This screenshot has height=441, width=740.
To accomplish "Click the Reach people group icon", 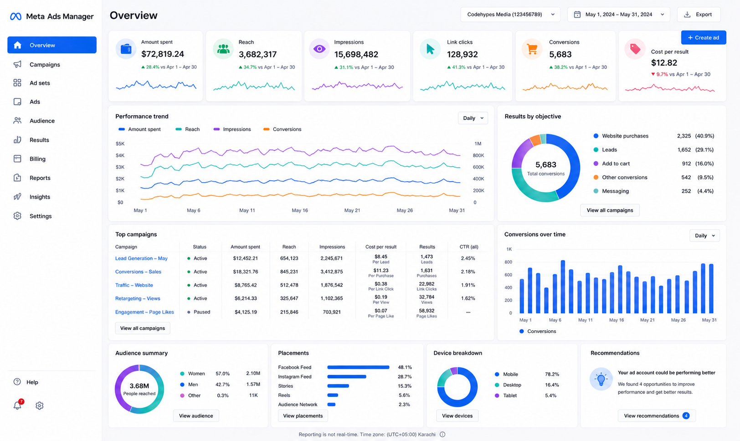I will (223, 49).
